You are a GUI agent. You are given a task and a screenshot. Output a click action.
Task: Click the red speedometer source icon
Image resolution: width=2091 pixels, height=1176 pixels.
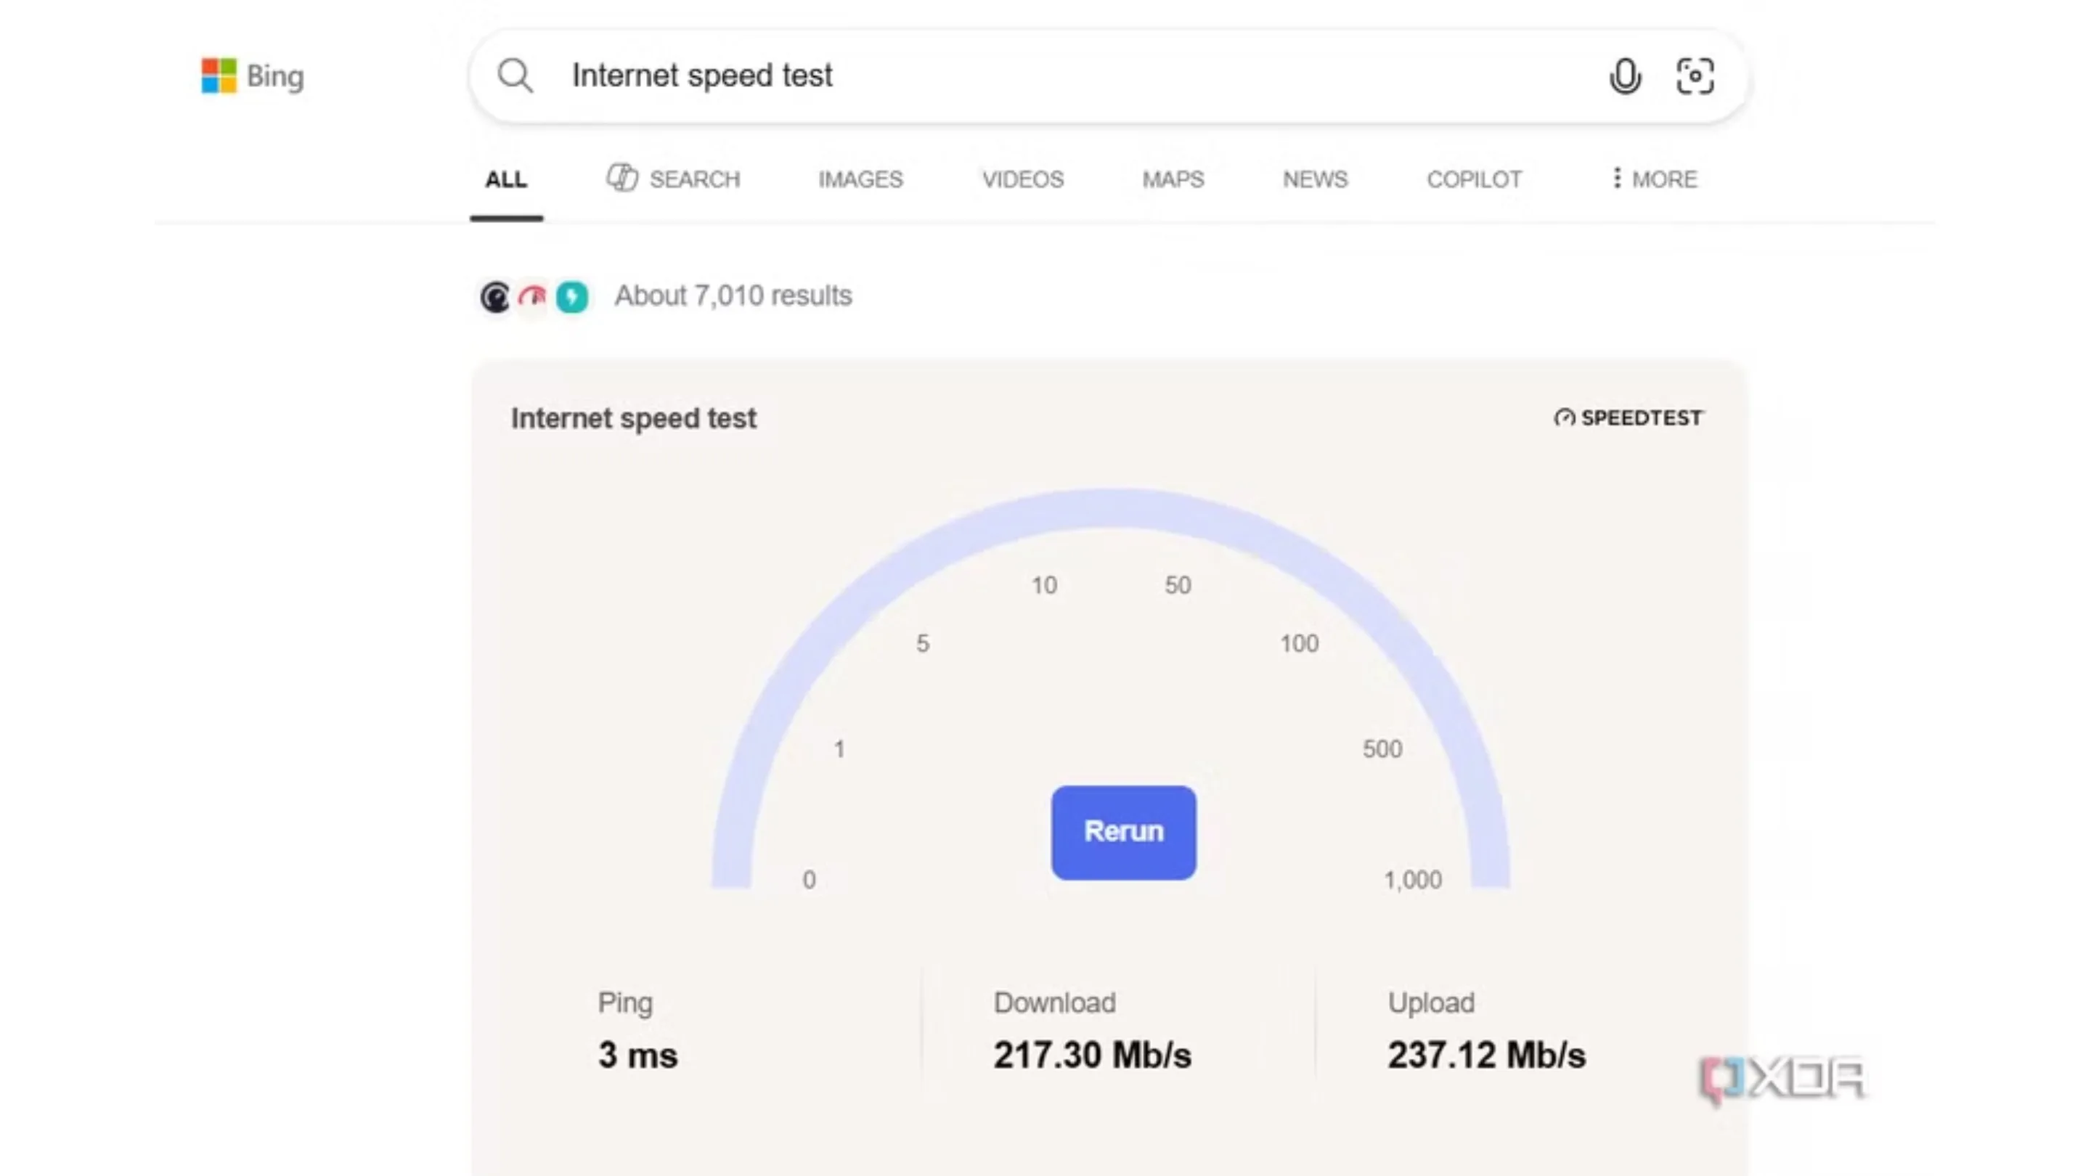534,297
